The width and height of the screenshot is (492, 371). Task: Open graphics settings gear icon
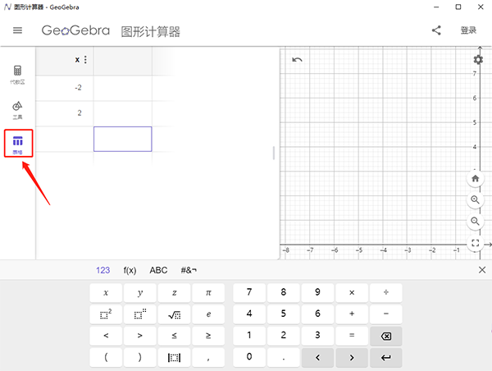pos(478,60)
